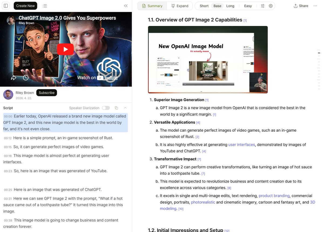Collapse the Script section chevron
The height and width of the screenshot is (232, 324).
125,108
